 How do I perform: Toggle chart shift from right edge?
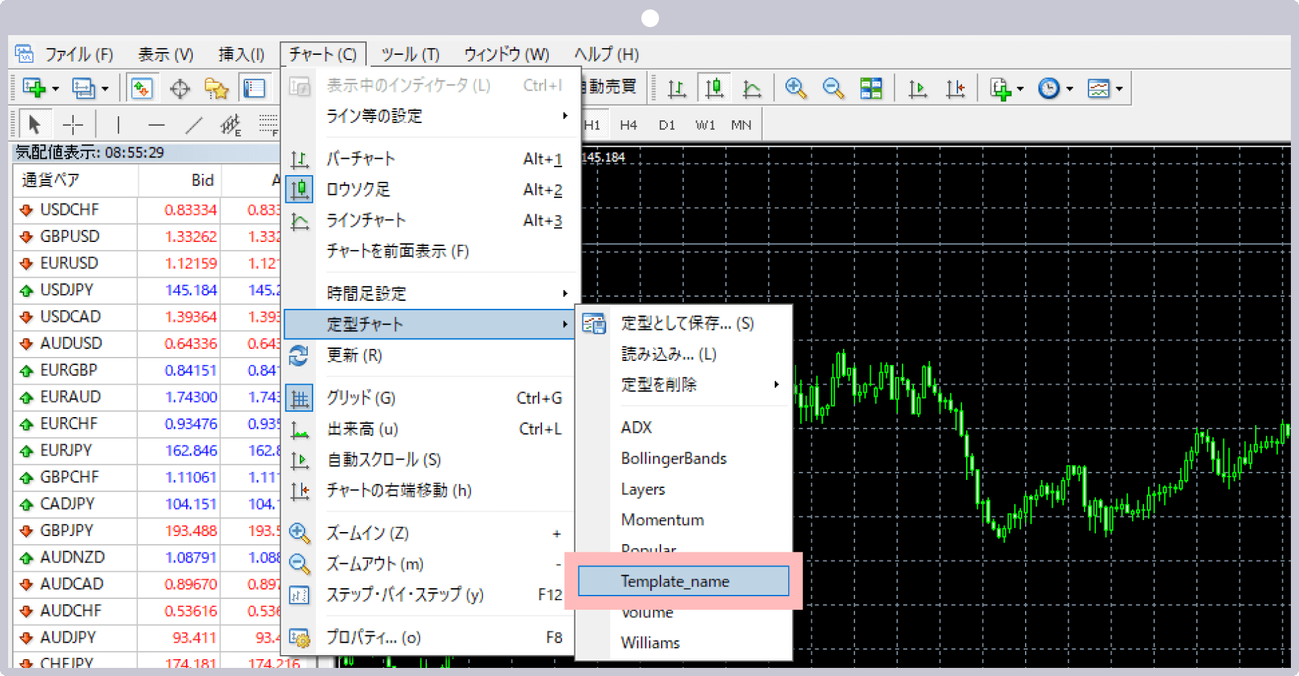pos(956,88)
